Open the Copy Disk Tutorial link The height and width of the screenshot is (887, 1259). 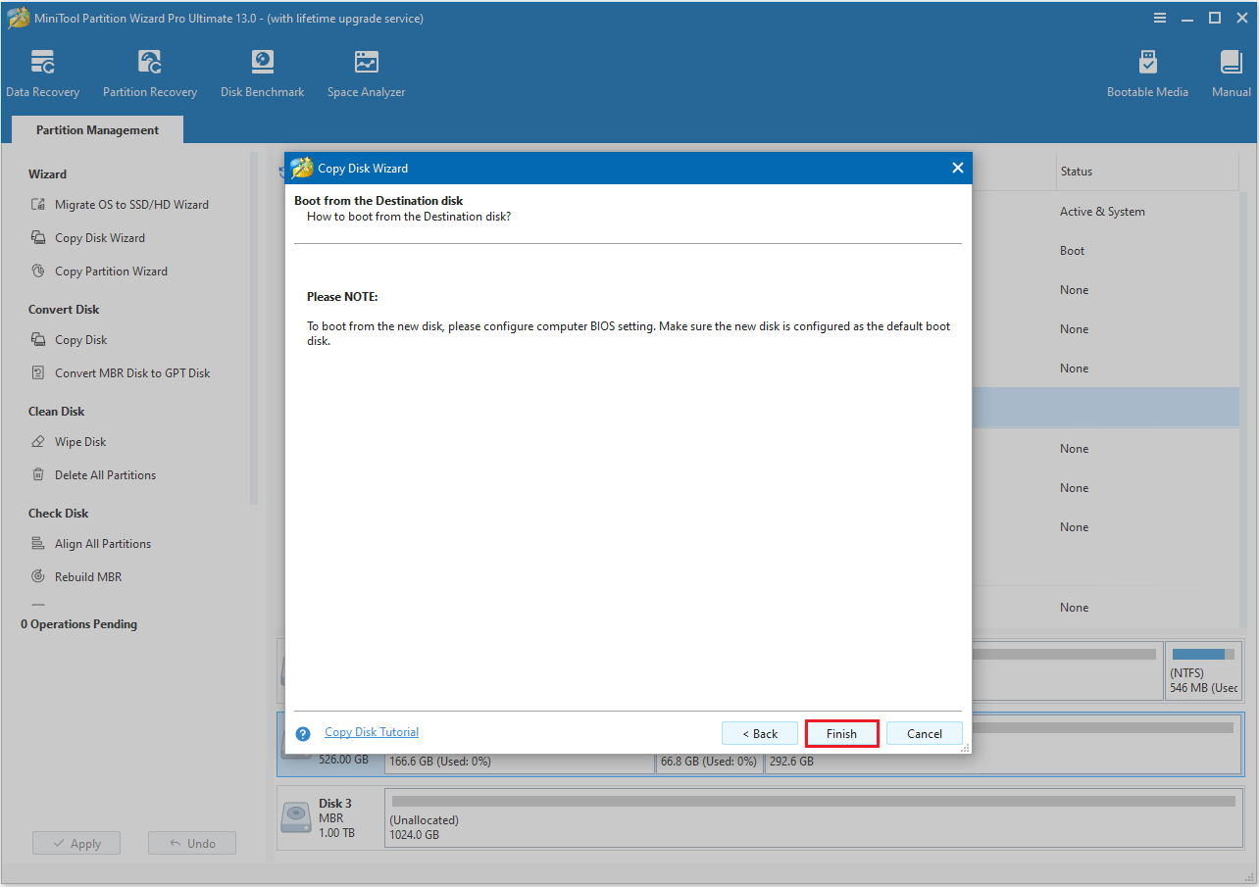pos(371,732)
